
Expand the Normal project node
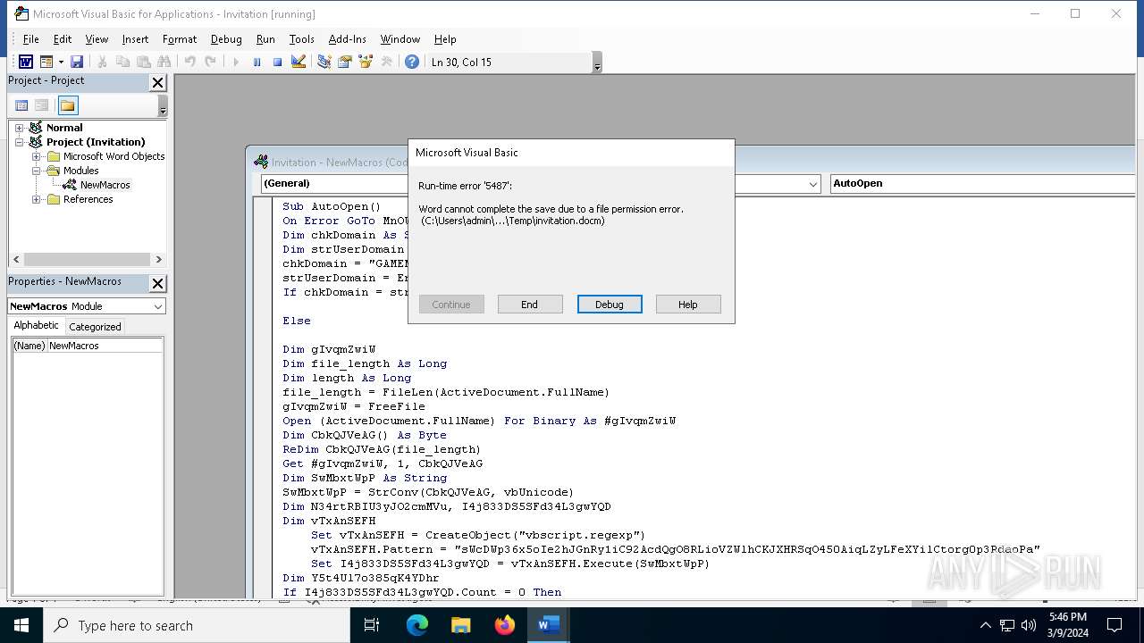click(x=19, y=128)
